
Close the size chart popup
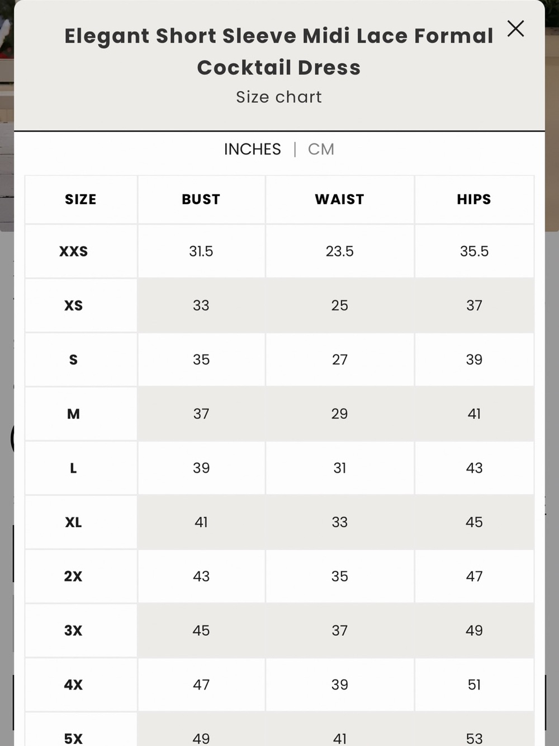click(x=515, y=29)
